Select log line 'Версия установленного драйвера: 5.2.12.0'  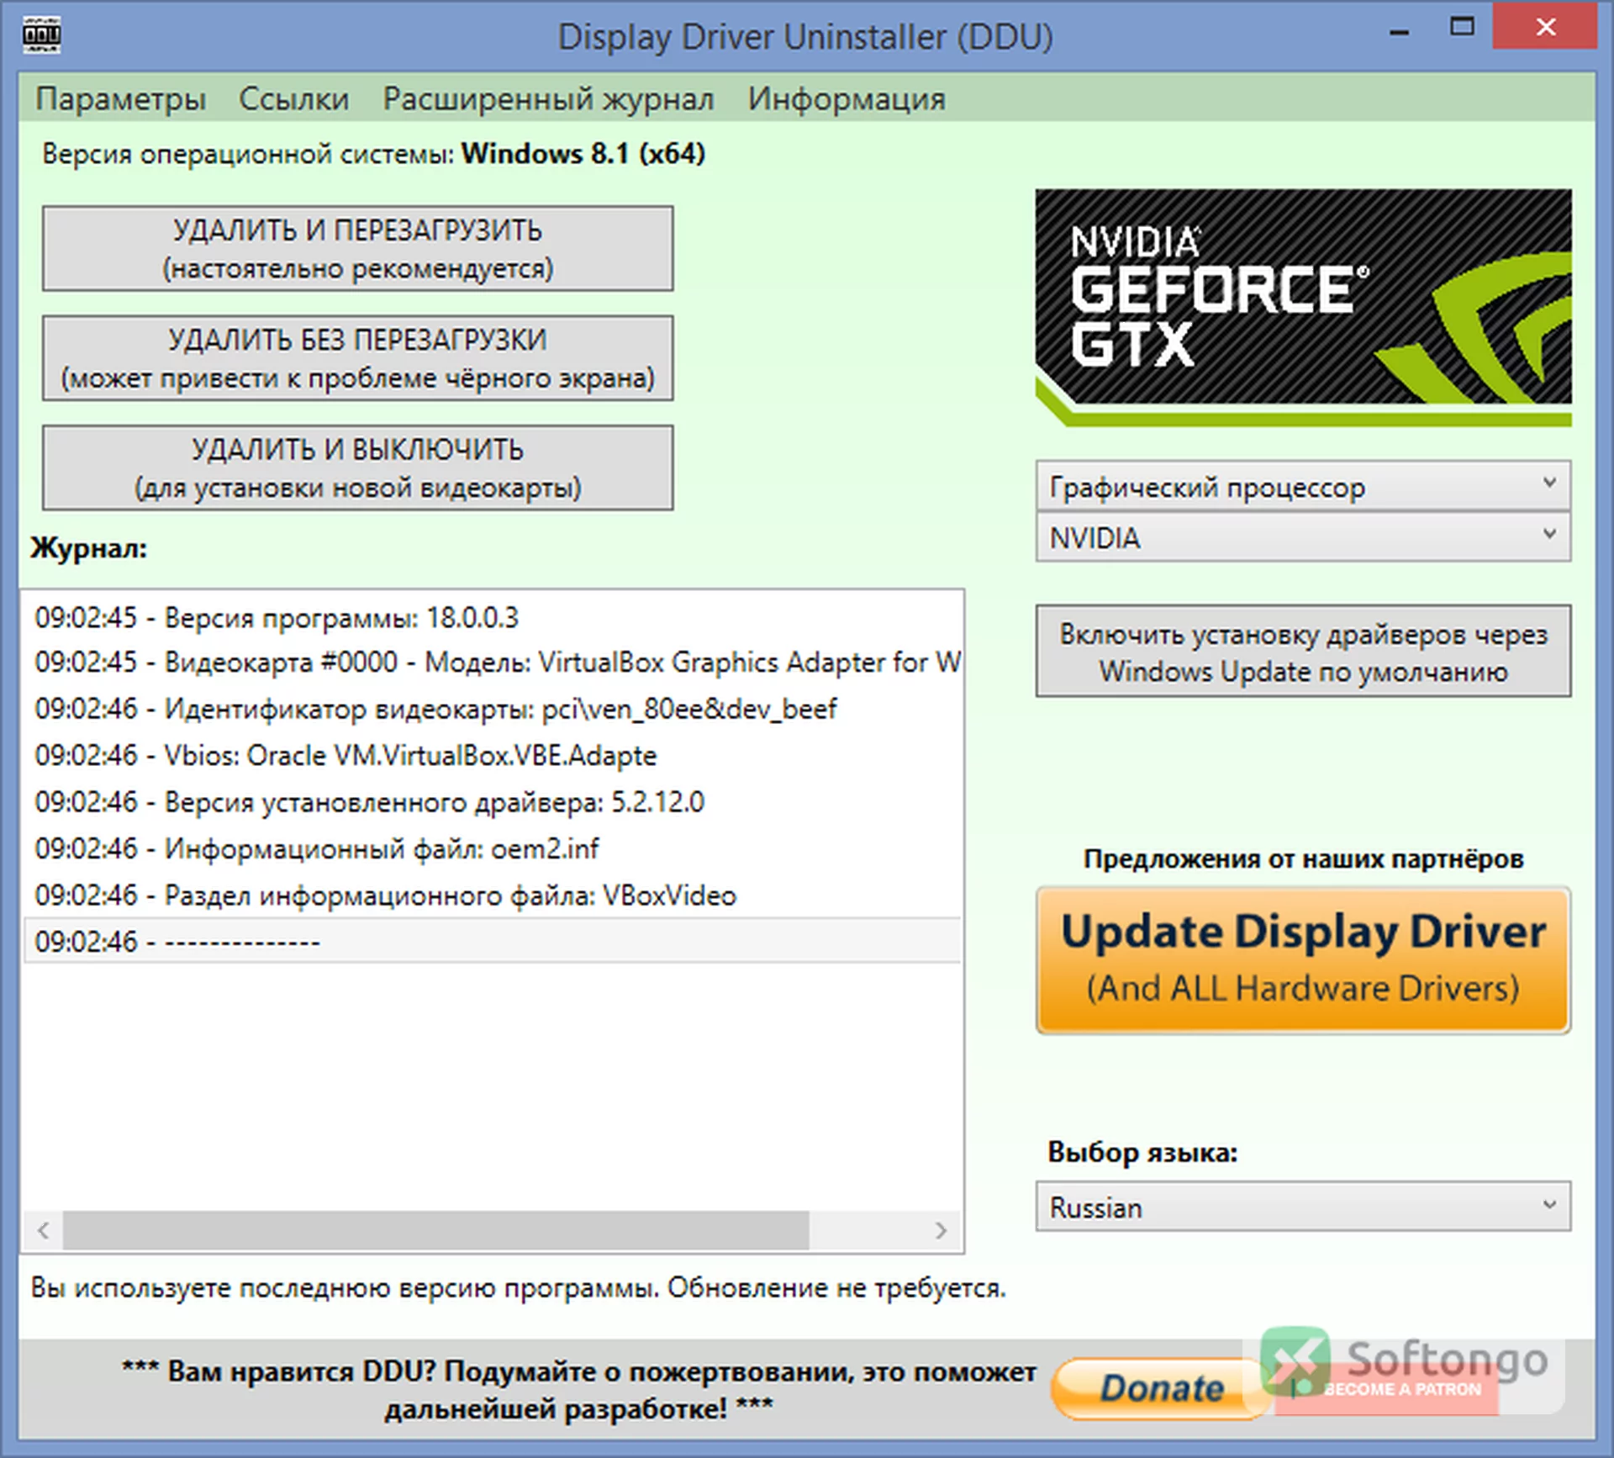point(493,802)
